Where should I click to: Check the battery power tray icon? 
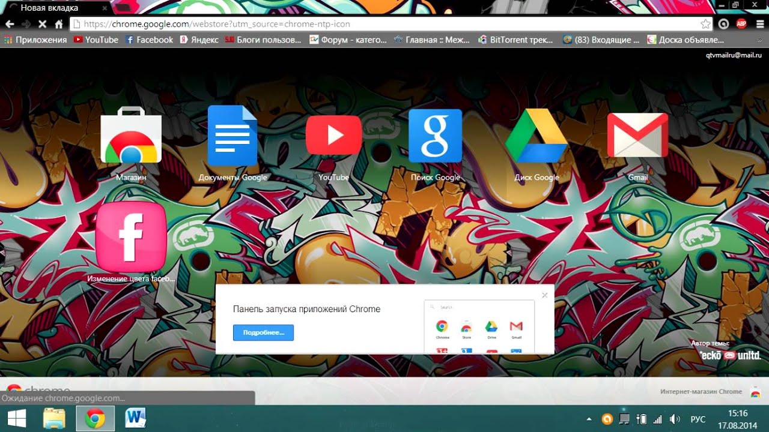tap(641, 419)
